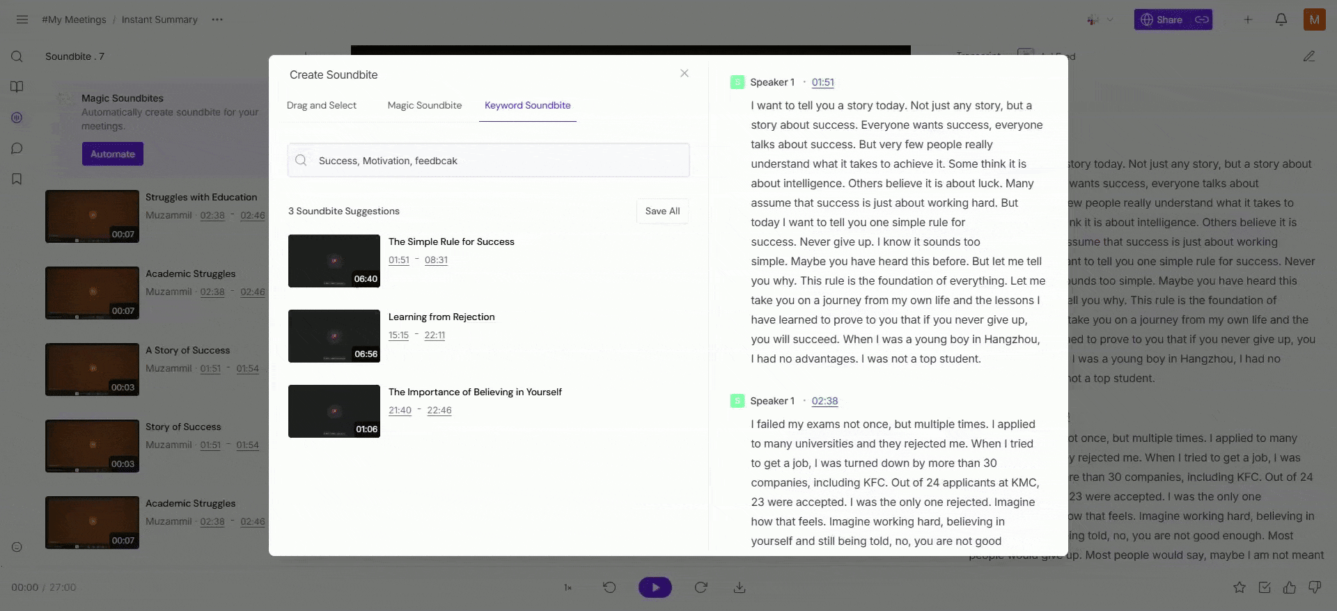Rewind playback with the back arrow
This screenshot has width=1337, height=611.
[609, 587]
